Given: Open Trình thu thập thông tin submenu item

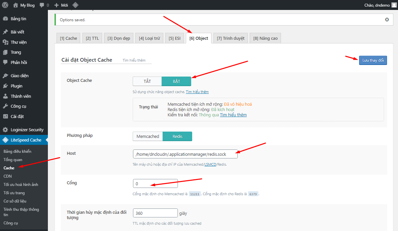Looking at the screenshot, I should click(x=21, y=212).
